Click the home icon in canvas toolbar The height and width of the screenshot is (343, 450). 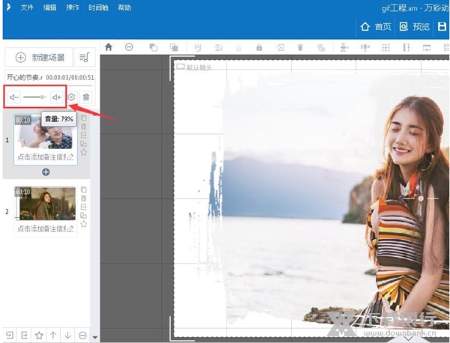[x=109, y=47]
